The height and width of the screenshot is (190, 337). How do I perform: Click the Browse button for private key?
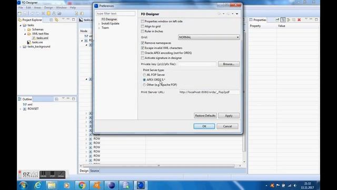[229, 64]
